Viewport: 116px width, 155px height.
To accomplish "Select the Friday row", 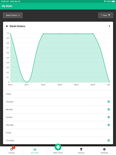I will pyautogui.click(x=58, y=133).
